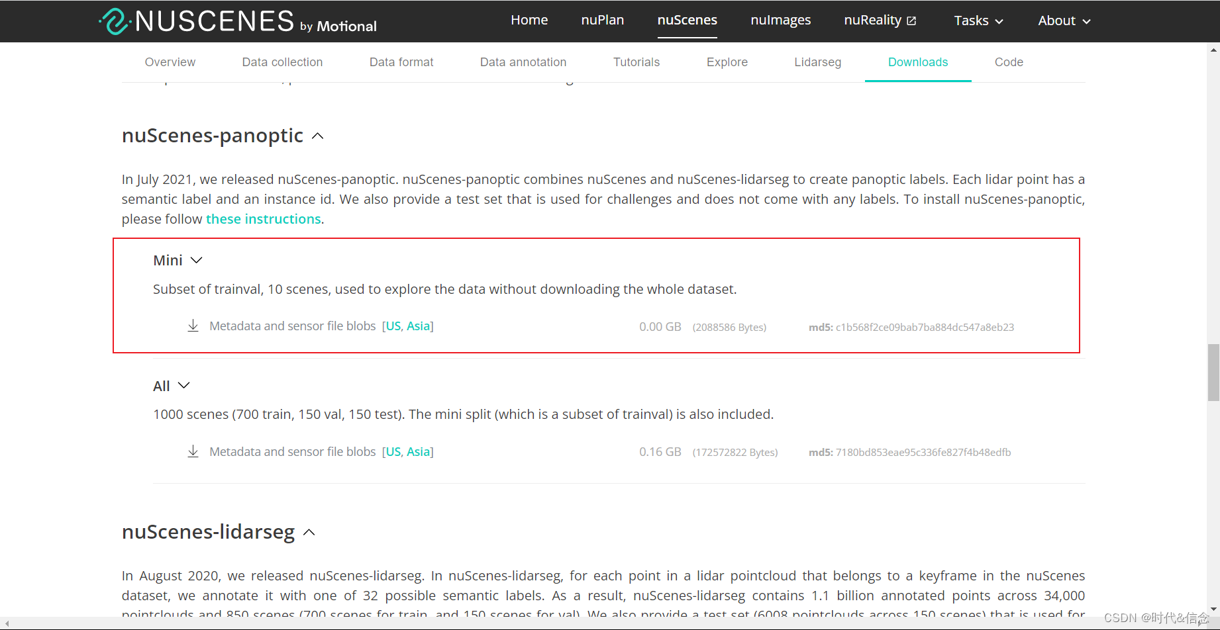Switch to the Code tab
Image resolution: width=1220 pixels, height=630 pixels.
pyautogui.click(x=1009, y=62)
